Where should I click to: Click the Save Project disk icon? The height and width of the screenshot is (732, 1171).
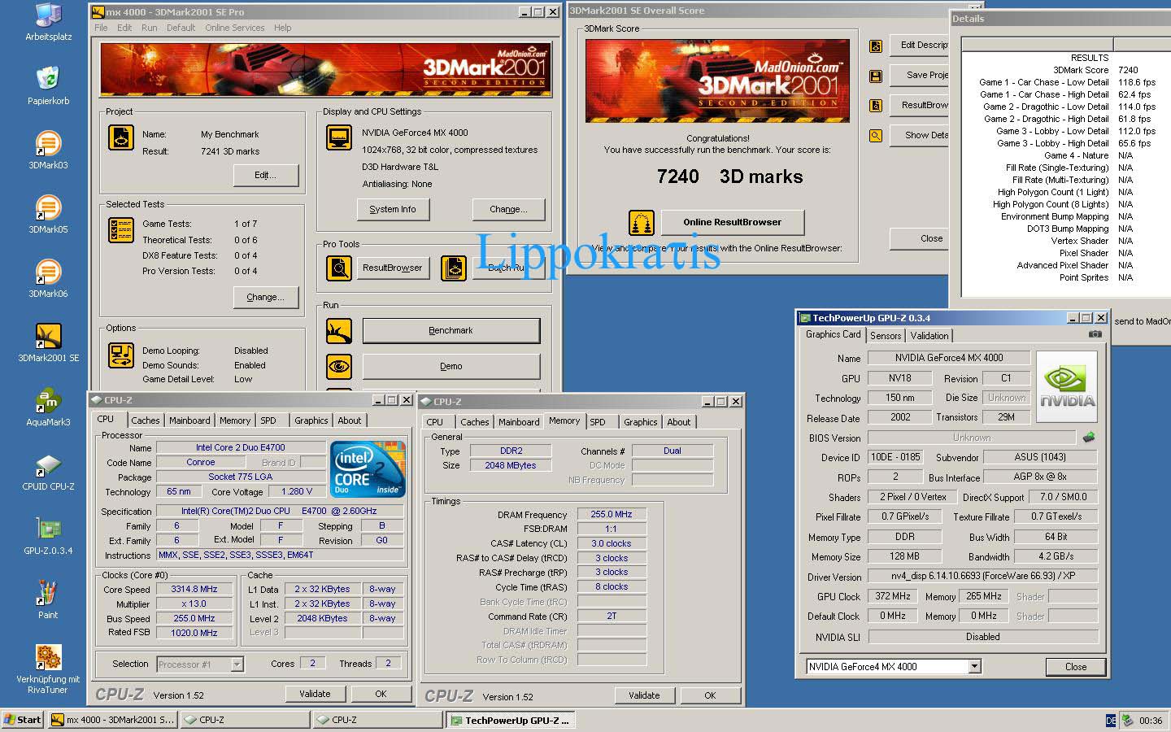tap(876, 76)
